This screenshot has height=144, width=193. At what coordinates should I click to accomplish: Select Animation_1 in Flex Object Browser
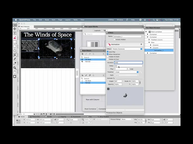(159, 50)
